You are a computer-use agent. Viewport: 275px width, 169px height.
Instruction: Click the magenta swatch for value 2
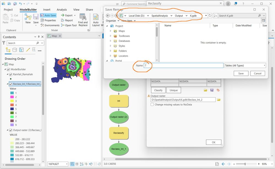click(12, 97)
